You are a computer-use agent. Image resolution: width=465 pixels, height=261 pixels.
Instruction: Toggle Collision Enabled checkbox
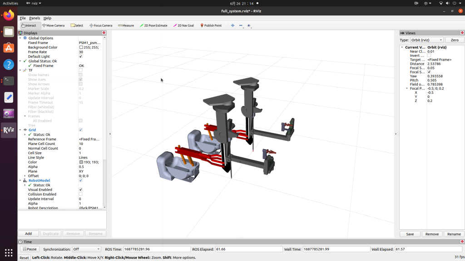(81, 194)
